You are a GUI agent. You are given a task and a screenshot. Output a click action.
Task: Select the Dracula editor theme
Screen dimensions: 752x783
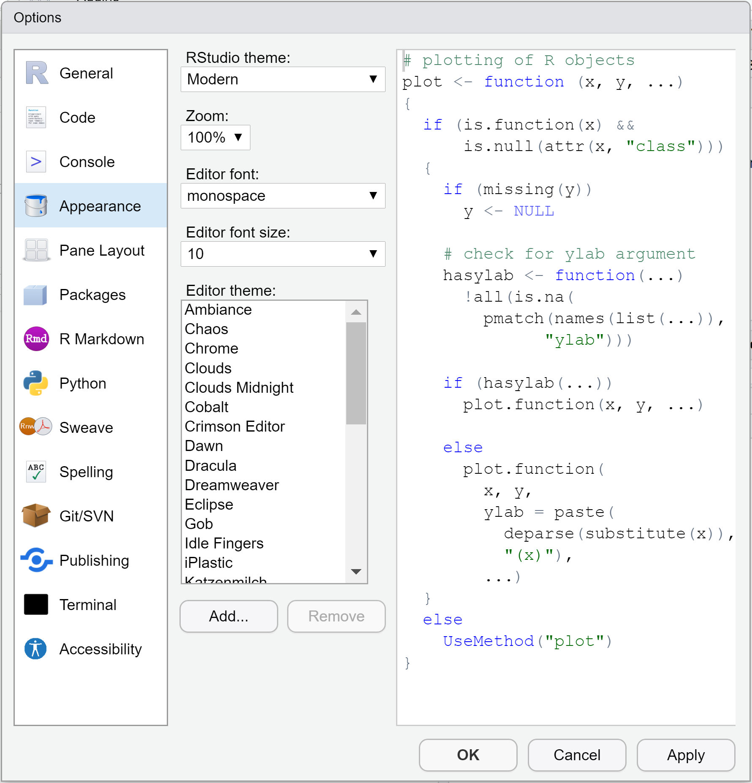coord(264,466)
